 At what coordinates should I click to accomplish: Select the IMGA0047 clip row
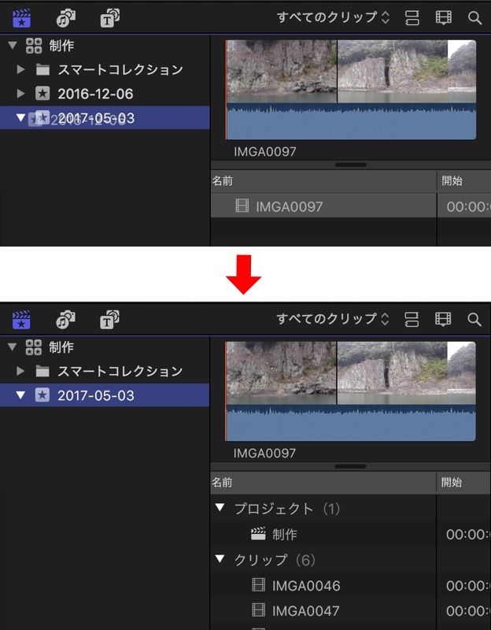[x=305, y=611]
